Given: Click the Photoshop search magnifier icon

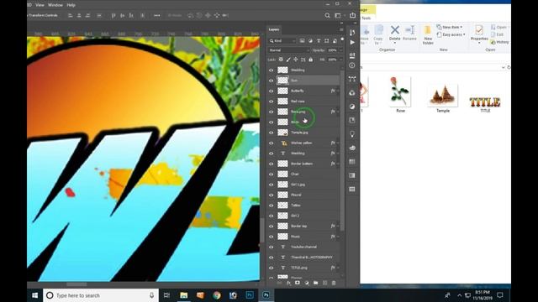Looking at the screenshot, I should 327,15.
